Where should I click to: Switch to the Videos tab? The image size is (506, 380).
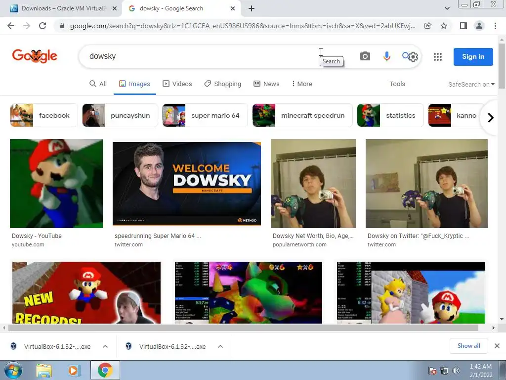177,84
